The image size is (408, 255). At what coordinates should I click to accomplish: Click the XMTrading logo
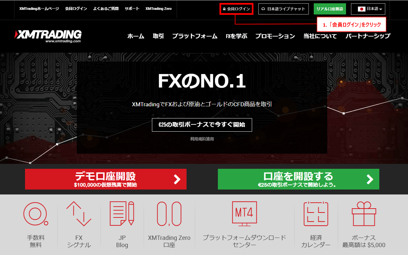point(48,36)
